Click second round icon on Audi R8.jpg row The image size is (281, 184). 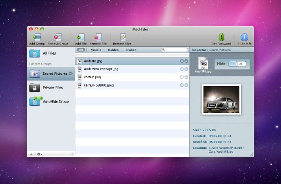[x=186, y=61]
